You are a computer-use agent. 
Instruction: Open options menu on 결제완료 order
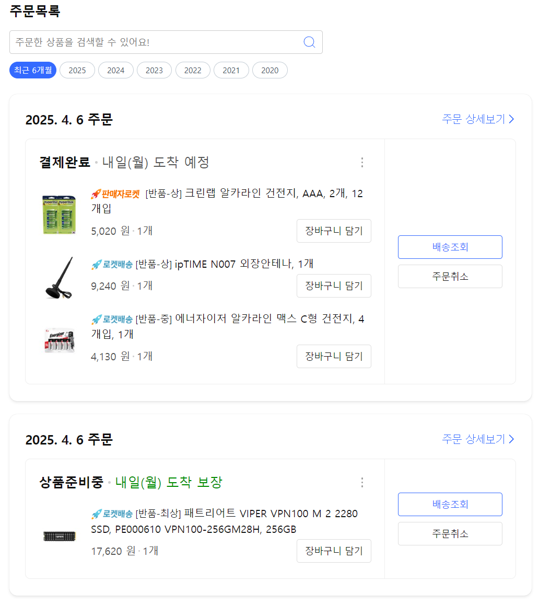[362, 163]
